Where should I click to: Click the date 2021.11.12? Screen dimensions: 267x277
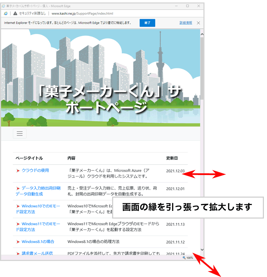point(175,242)
